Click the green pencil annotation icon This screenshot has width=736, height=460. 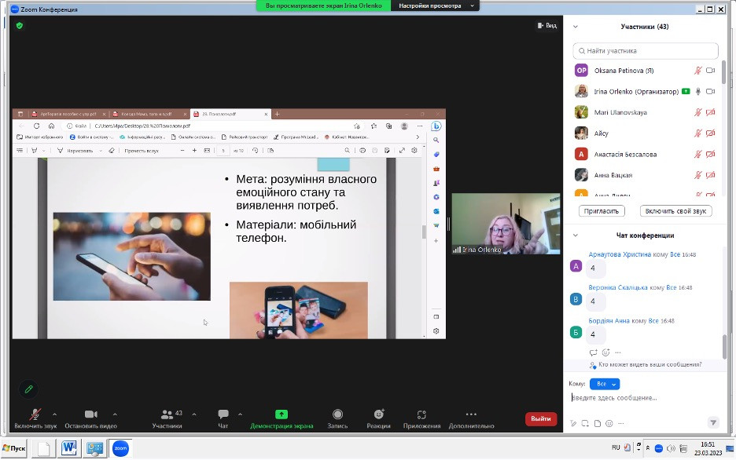[x=28, y=389]
